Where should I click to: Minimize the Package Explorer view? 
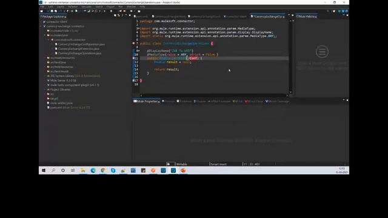(126, 15)
